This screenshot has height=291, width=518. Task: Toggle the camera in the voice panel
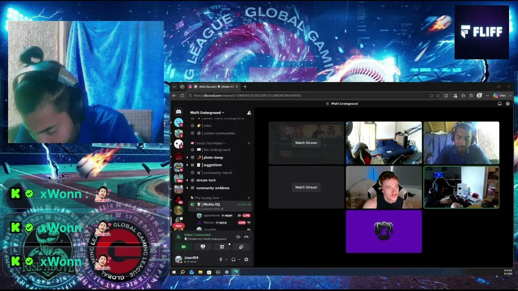pos(184,247)
